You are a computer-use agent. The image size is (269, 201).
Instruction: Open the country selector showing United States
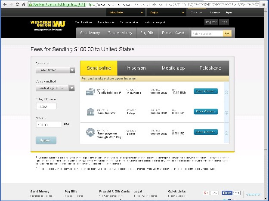[x=125, y=12]
